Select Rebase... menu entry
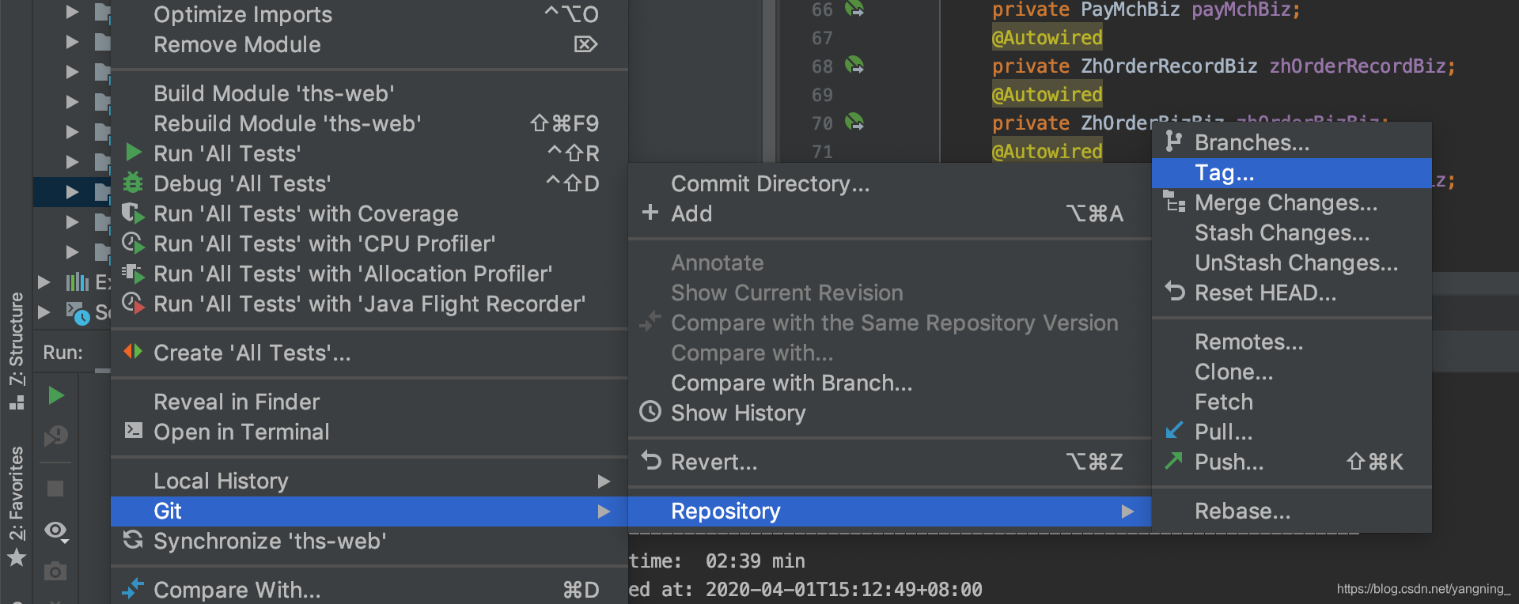The width and height of the screenshot is (1519, 604). point(1291,511)
